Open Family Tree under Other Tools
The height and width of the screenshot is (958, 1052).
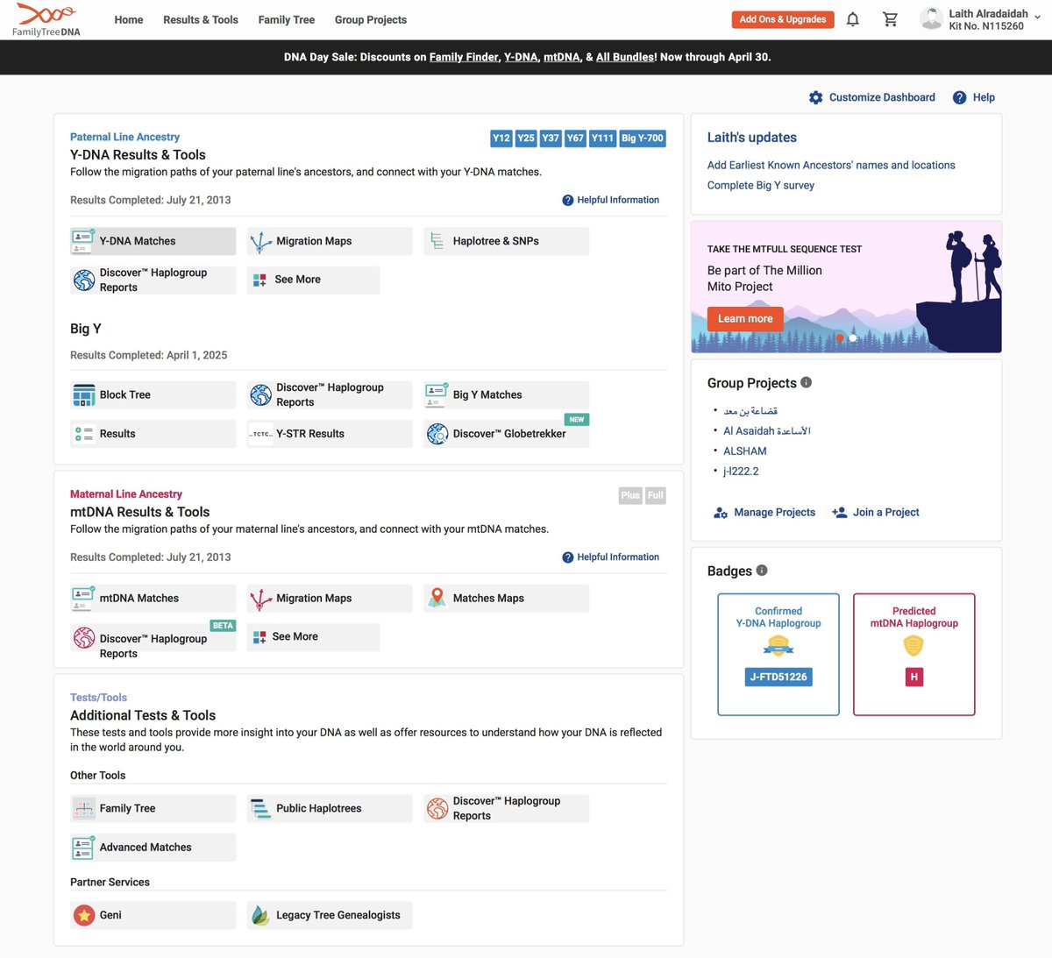click(153, 809)
